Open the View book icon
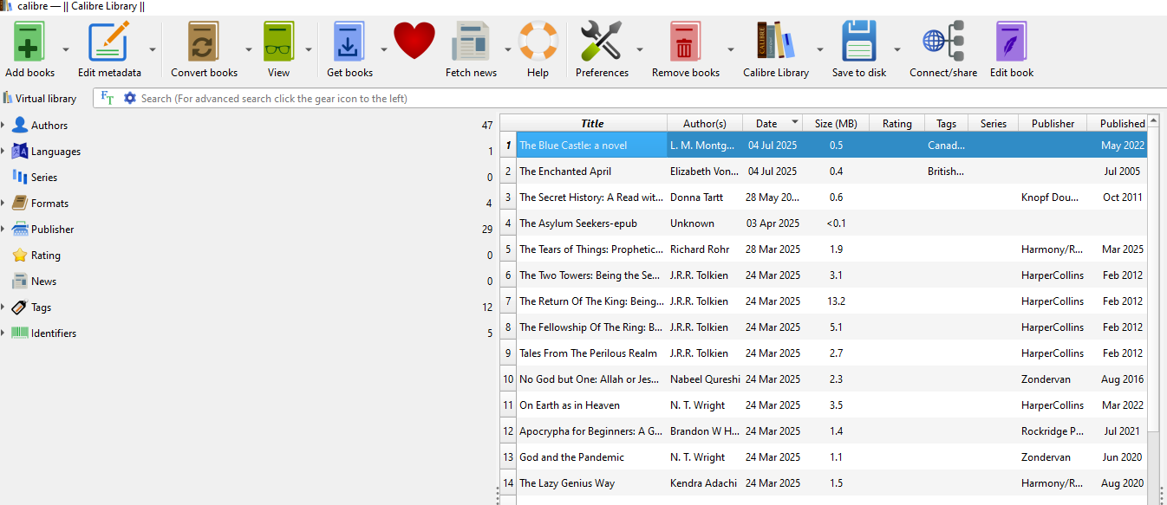1167x505 pixels. [x=278, y=41]
